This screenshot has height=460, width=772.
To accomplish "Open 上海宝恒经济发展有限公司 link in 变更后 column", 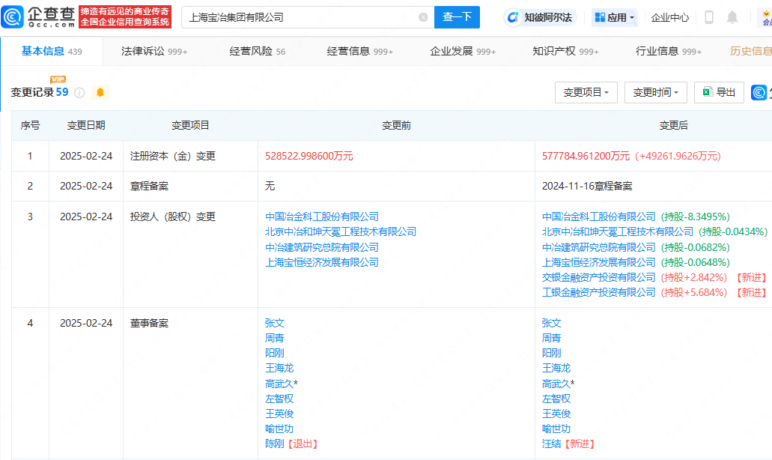I will 599,262.
